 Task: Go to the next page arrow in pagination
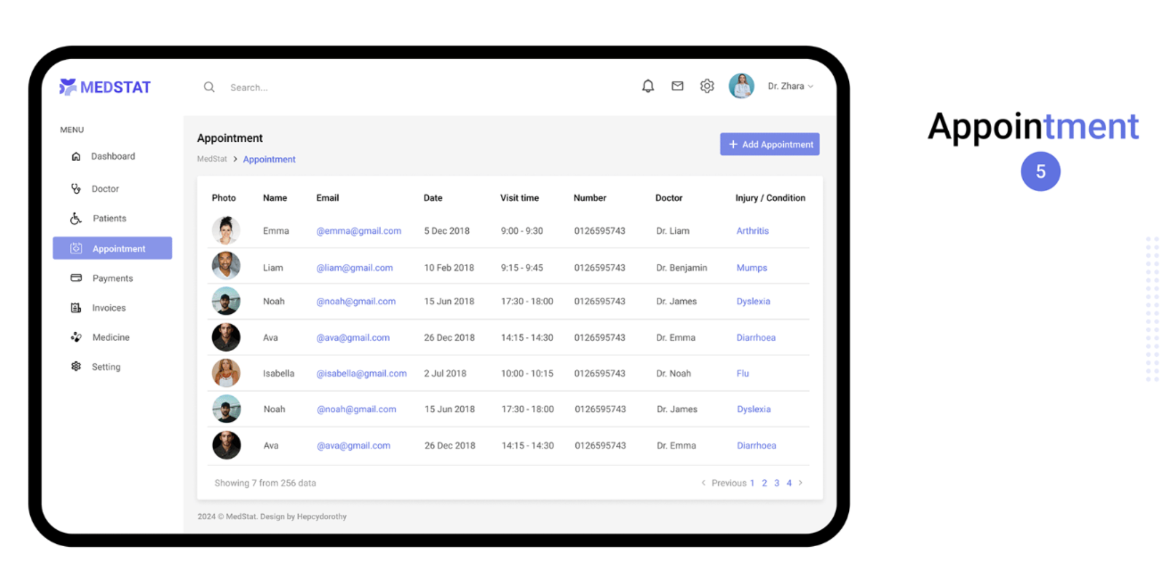click(x=801, y=483)
